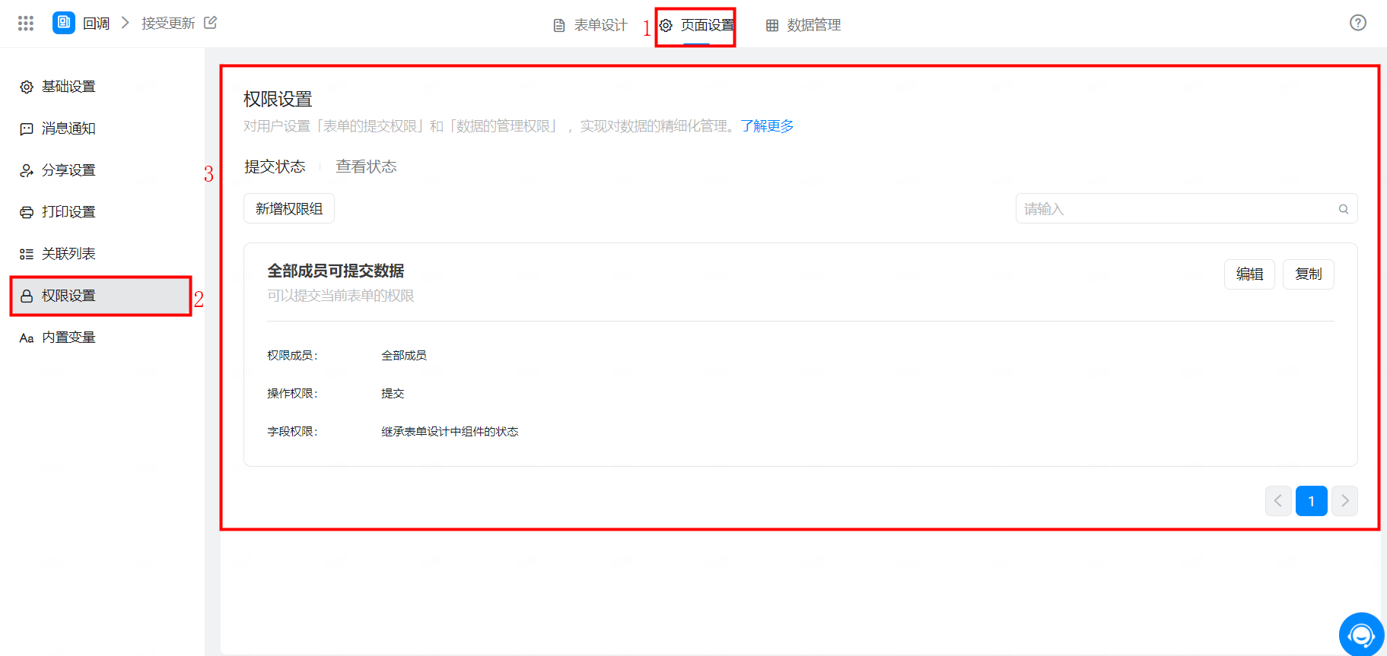Switch to 页面设置 tab

click(x=697, y=25)
